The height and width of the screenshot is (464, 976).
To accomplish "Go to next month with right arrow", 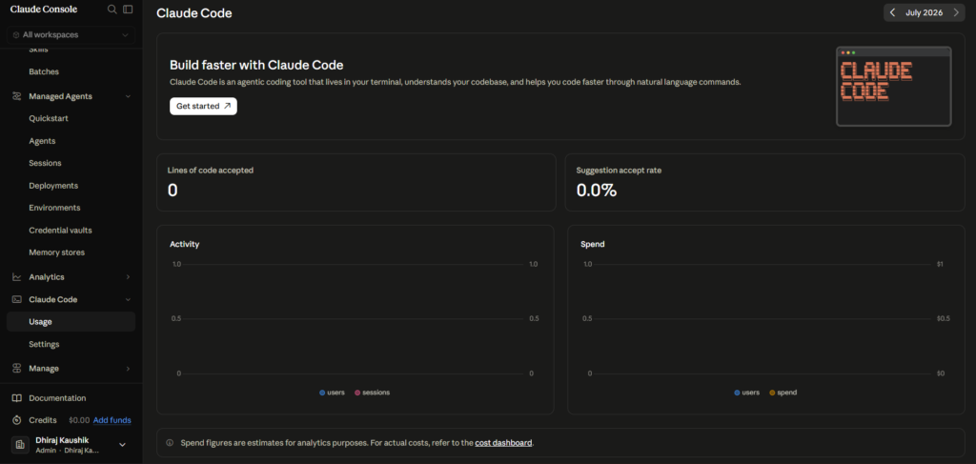I will pyautogui.click(x=956, y=12).
